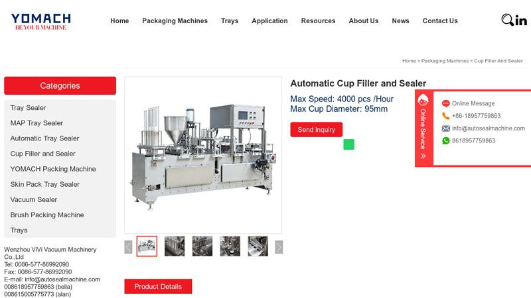Open the Resources menu item

[319, 21]
